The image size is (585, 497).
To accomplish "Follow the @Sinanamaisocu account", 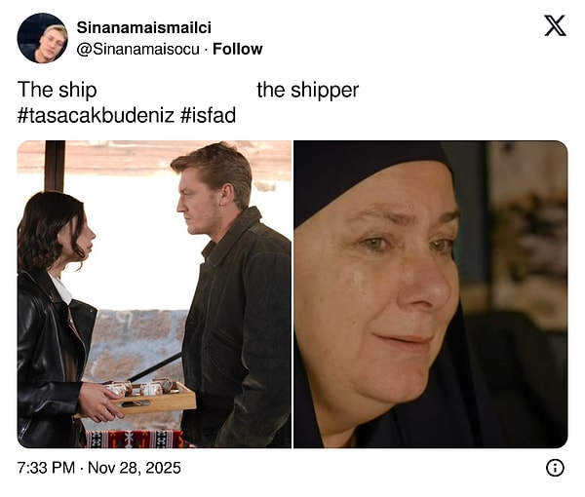I will (x=237, y=49).
